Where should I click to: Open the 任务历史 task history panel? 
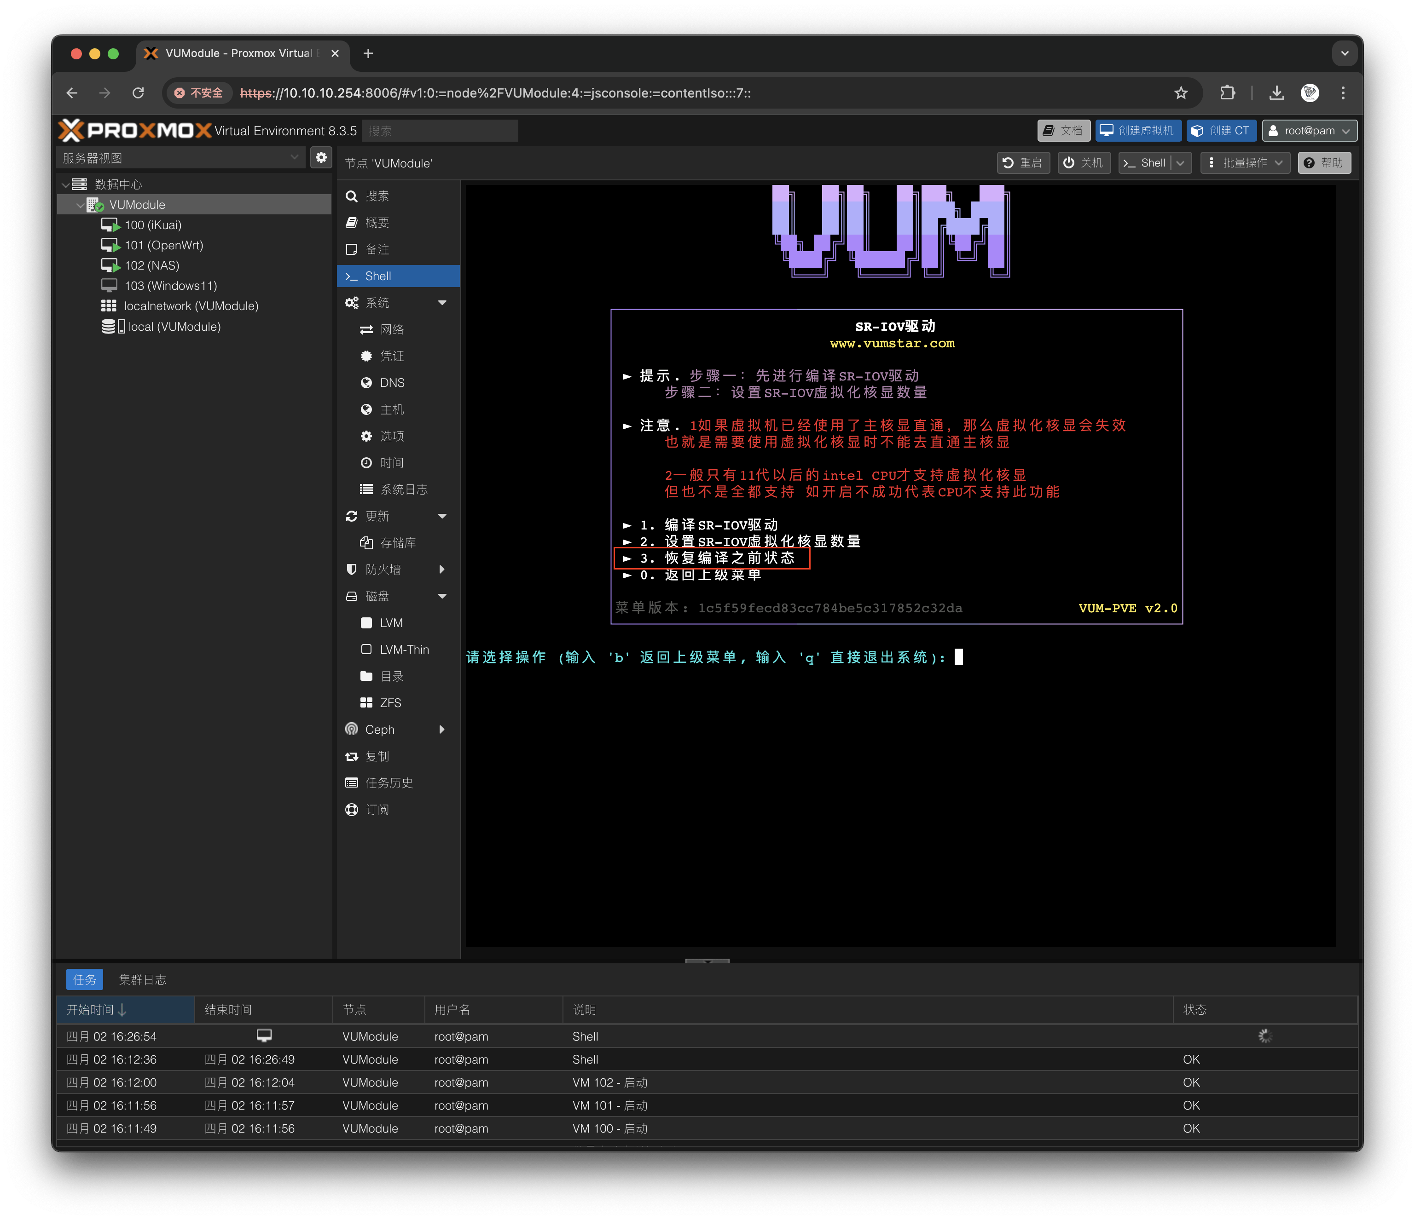click(x=389, y=783)
